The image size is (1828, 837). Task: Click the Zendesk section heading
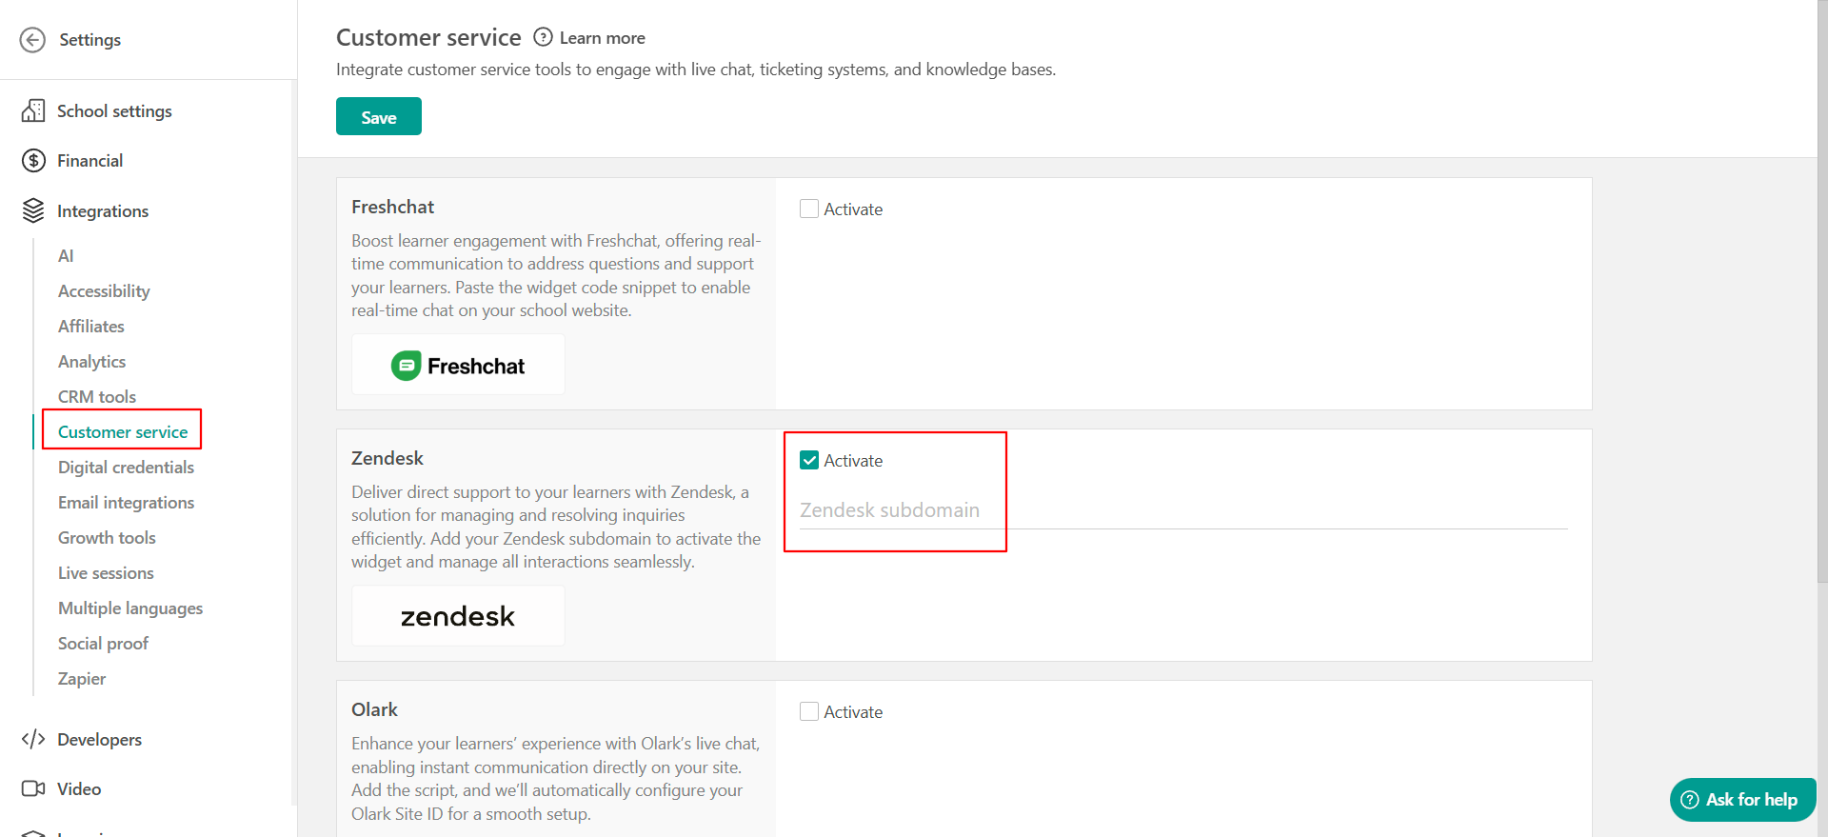387,458
